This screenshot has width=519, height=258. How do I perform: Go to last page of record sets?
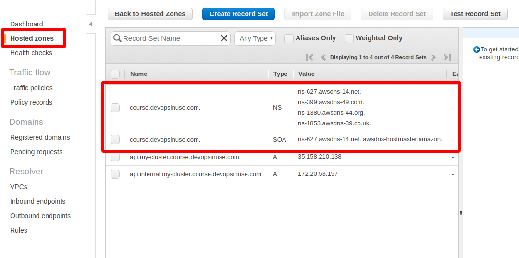point(447,57)
